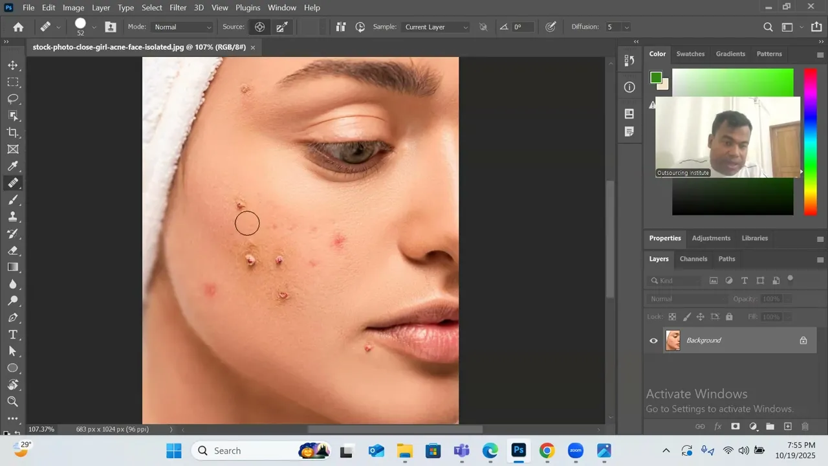The height and width of the screenshot is (466, 828).
Task: Select the Gradient tool
Action: click(12, 267)
